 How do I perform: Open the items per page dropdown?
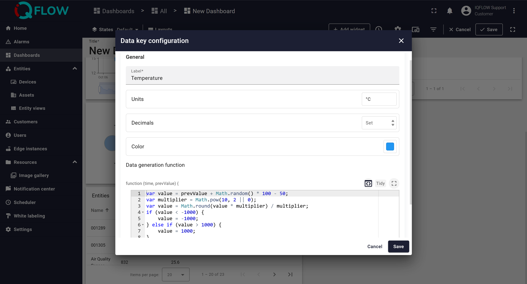(175, 275)
